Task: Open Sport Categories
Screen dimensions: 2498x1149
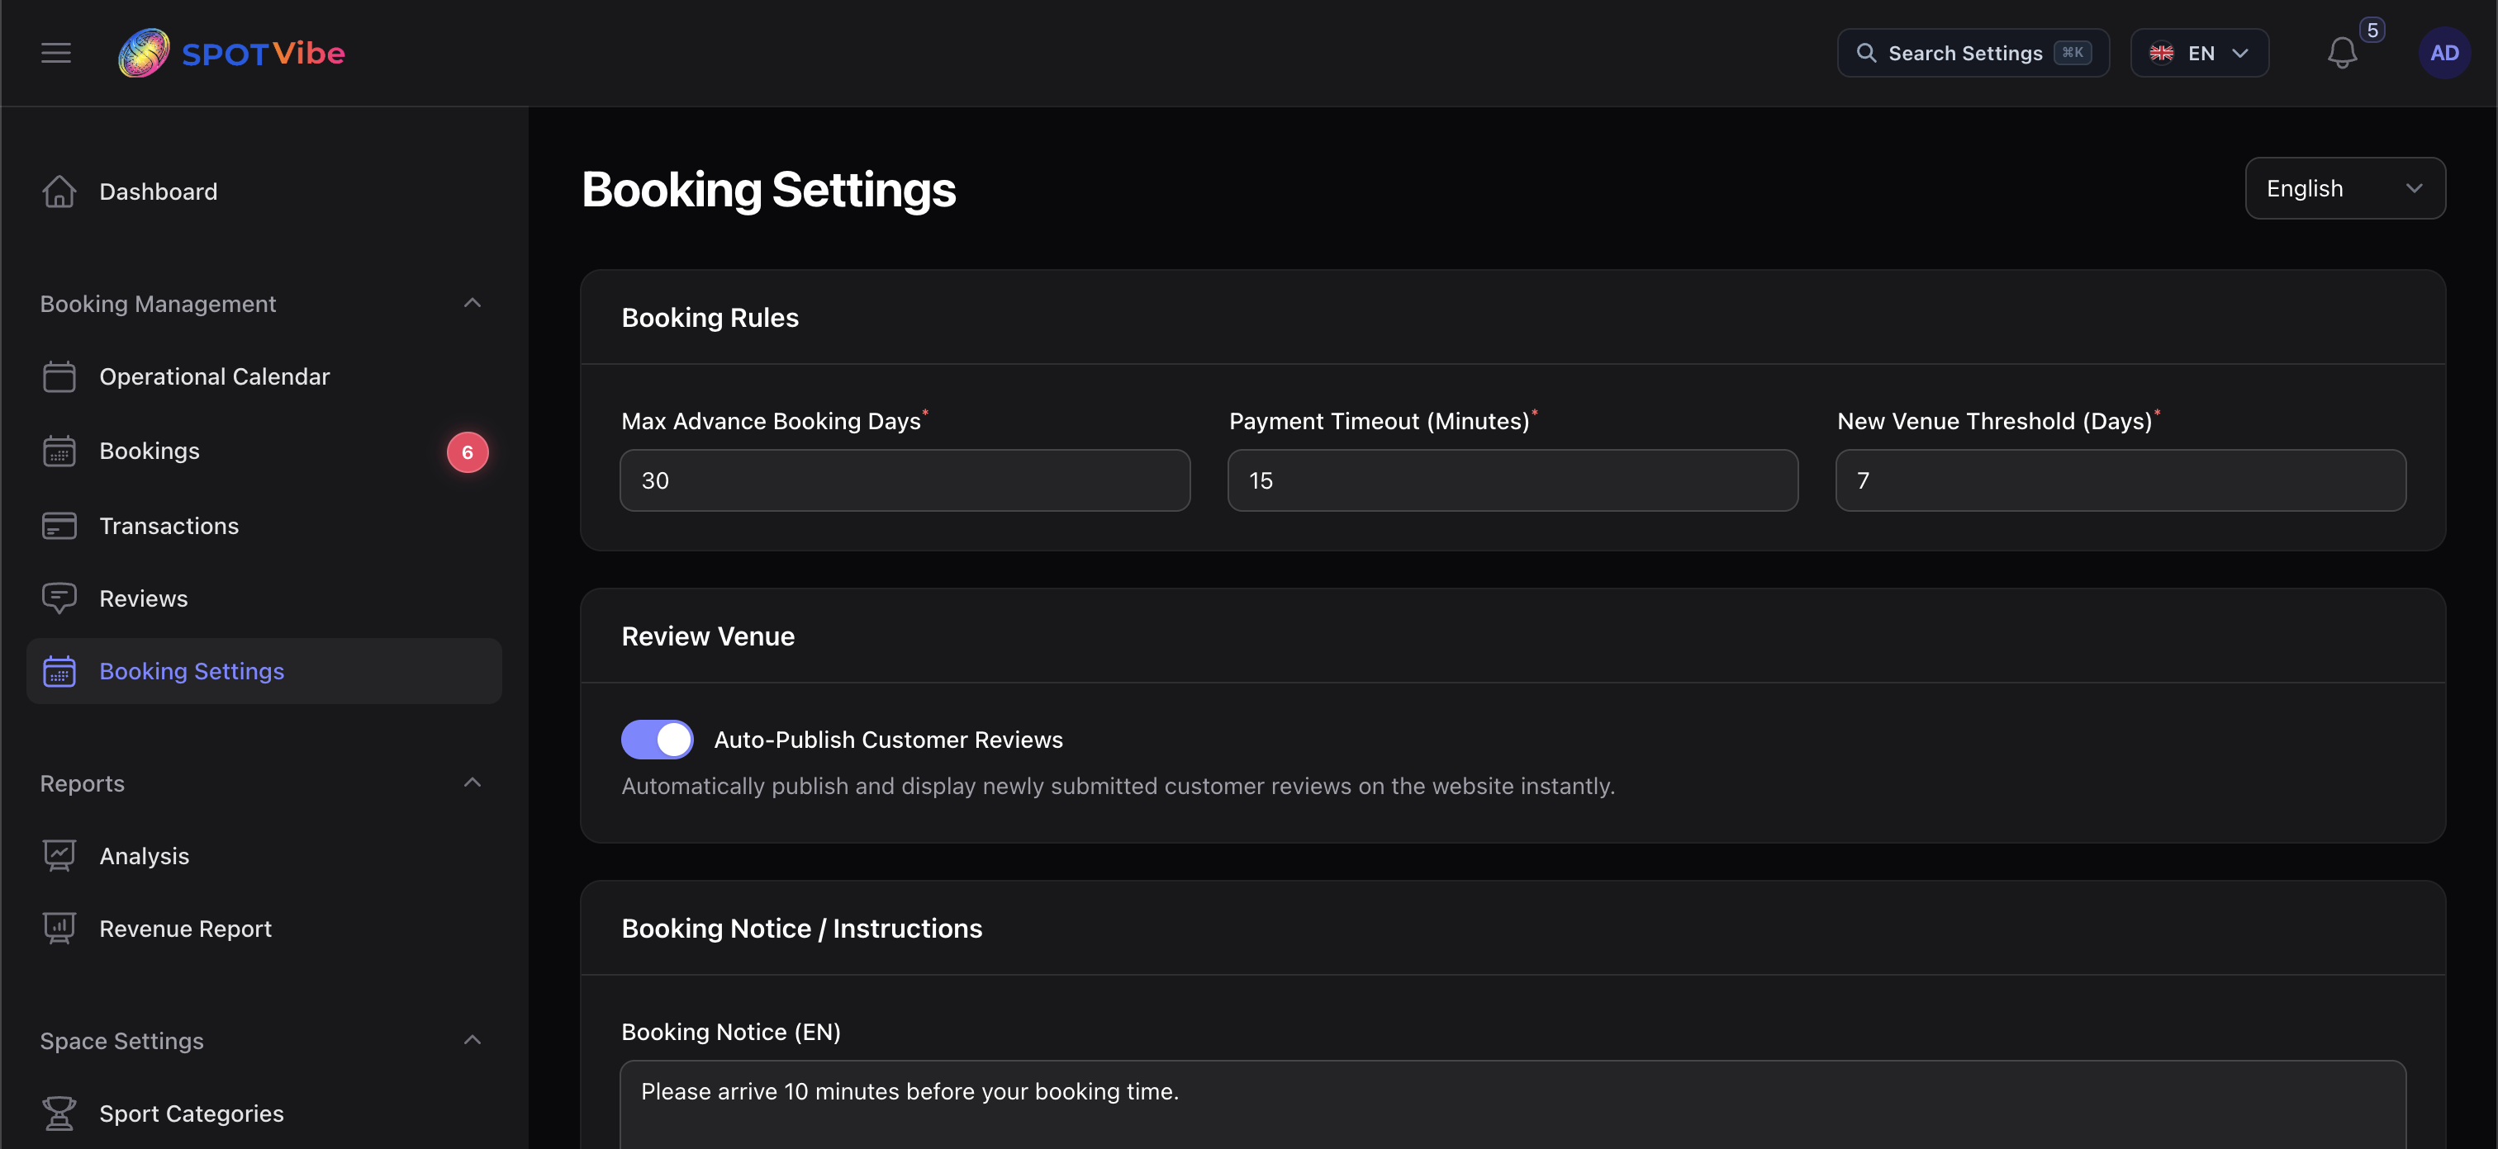Action: [x=264, y=1114]
